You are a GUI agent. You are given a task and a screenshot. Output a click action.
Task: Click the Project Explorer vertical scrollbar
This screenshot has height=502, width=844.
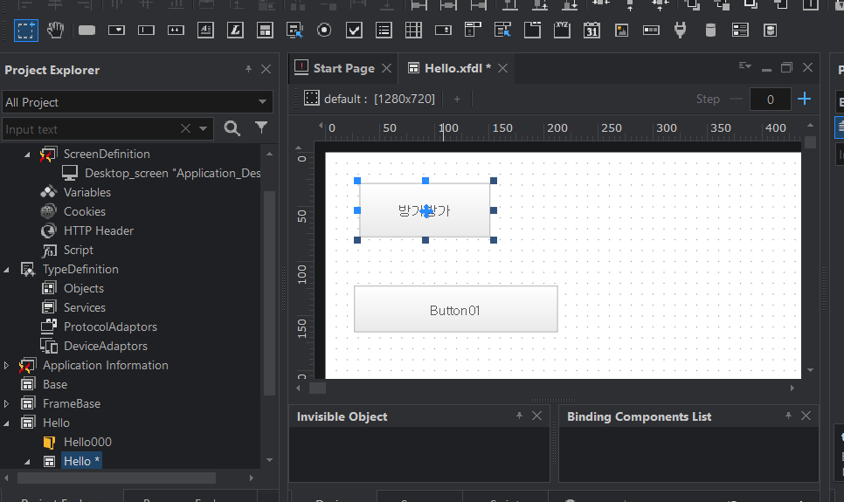[x=269, y=292]
